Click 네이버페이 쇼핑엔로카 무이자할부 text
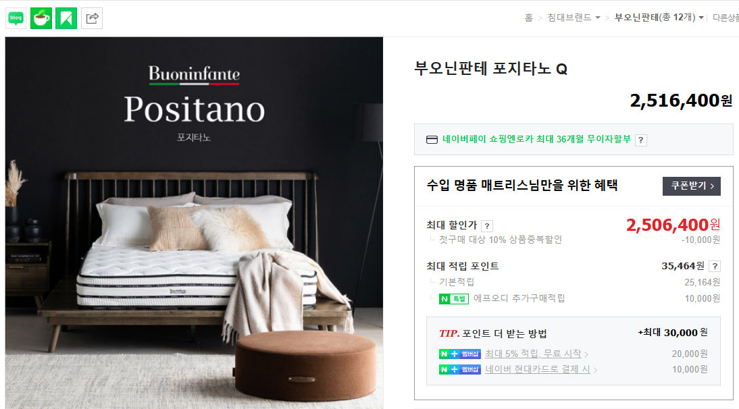The image size is (739, 409). (536, 139)
